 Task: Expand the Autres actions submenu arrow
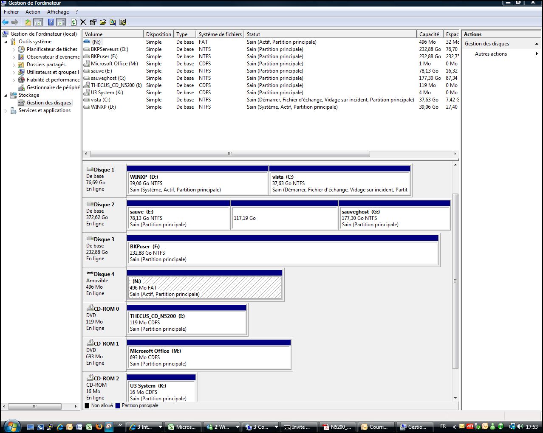537,54
